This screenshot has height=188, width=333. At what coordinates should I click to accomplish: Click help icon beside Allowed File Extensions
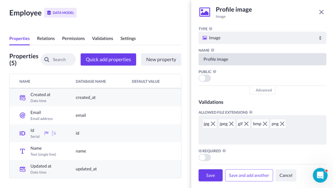(251, 112)
